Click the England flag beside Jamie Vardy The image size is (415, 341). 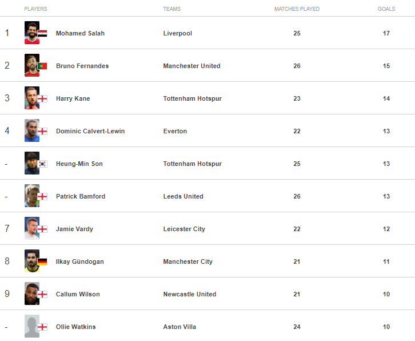click(x=42, y=229)
